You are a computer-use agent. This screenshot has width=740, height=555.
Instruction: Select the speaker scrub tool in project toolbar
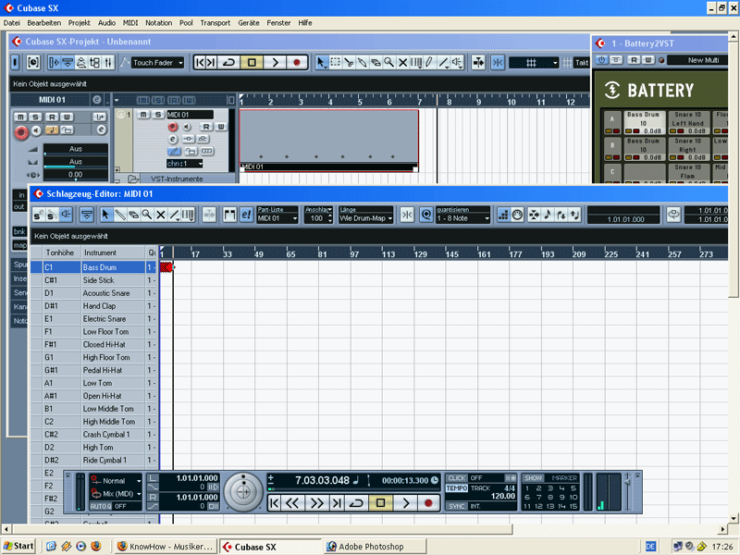click(x=457, y=63)
